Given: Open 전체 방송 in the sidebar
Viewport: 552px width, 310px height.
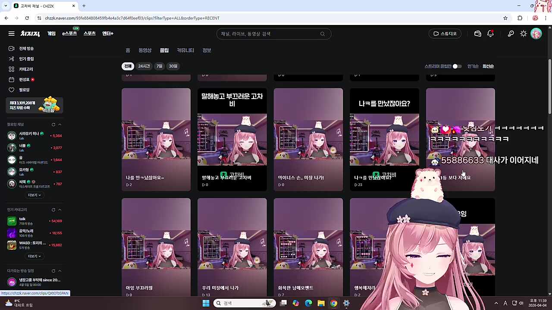Looking at the screenshot, I should (x=26, y=49).
